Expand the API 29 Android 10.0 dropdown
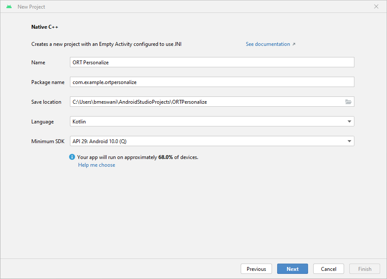Viewport: 387px width, 279px height. pyautogui.click(x=212, y=141)
